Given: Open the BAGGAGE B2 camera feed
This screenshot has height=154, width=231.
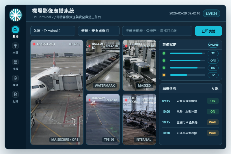Looking at the screenshot, I should click(103, 65).
